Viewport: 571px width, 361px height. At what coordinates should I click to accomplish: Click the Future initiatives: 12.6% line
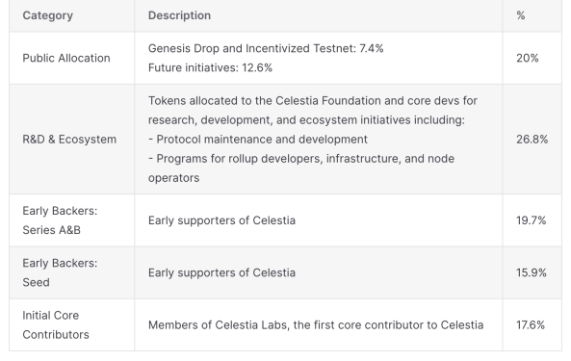coord(210,67)
